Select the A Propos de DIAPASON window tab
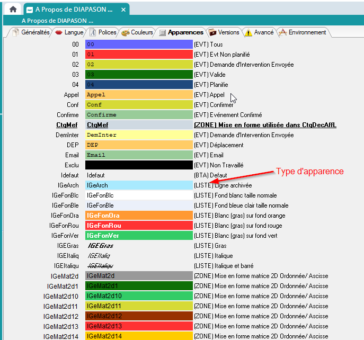364x340 pixels. 73,10
